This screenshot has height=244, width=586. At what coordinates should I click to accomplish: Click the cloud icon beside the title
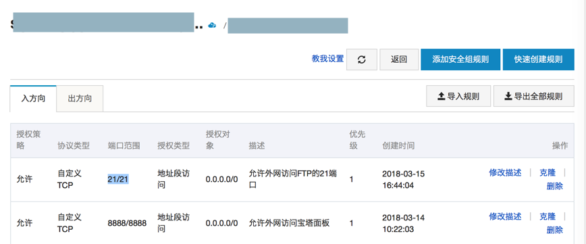[212, 25]
